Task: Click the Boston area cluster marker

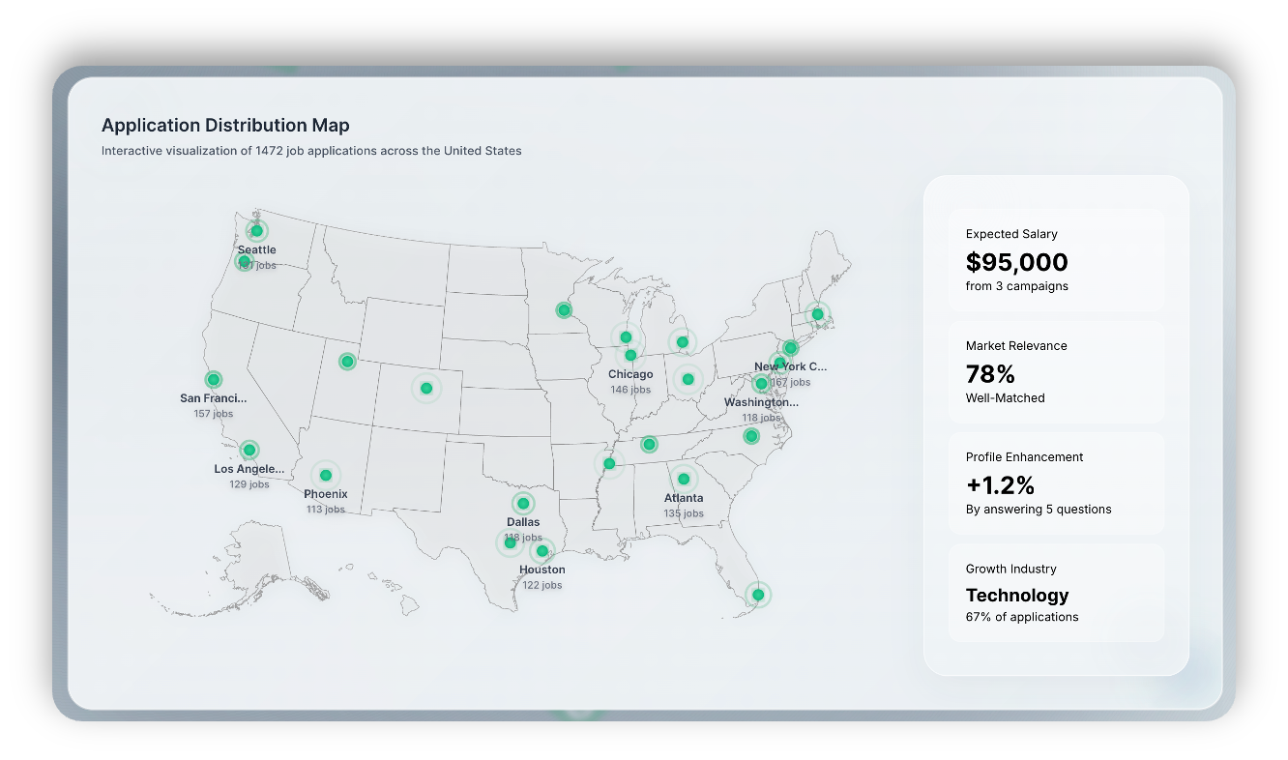Action: 817,313
